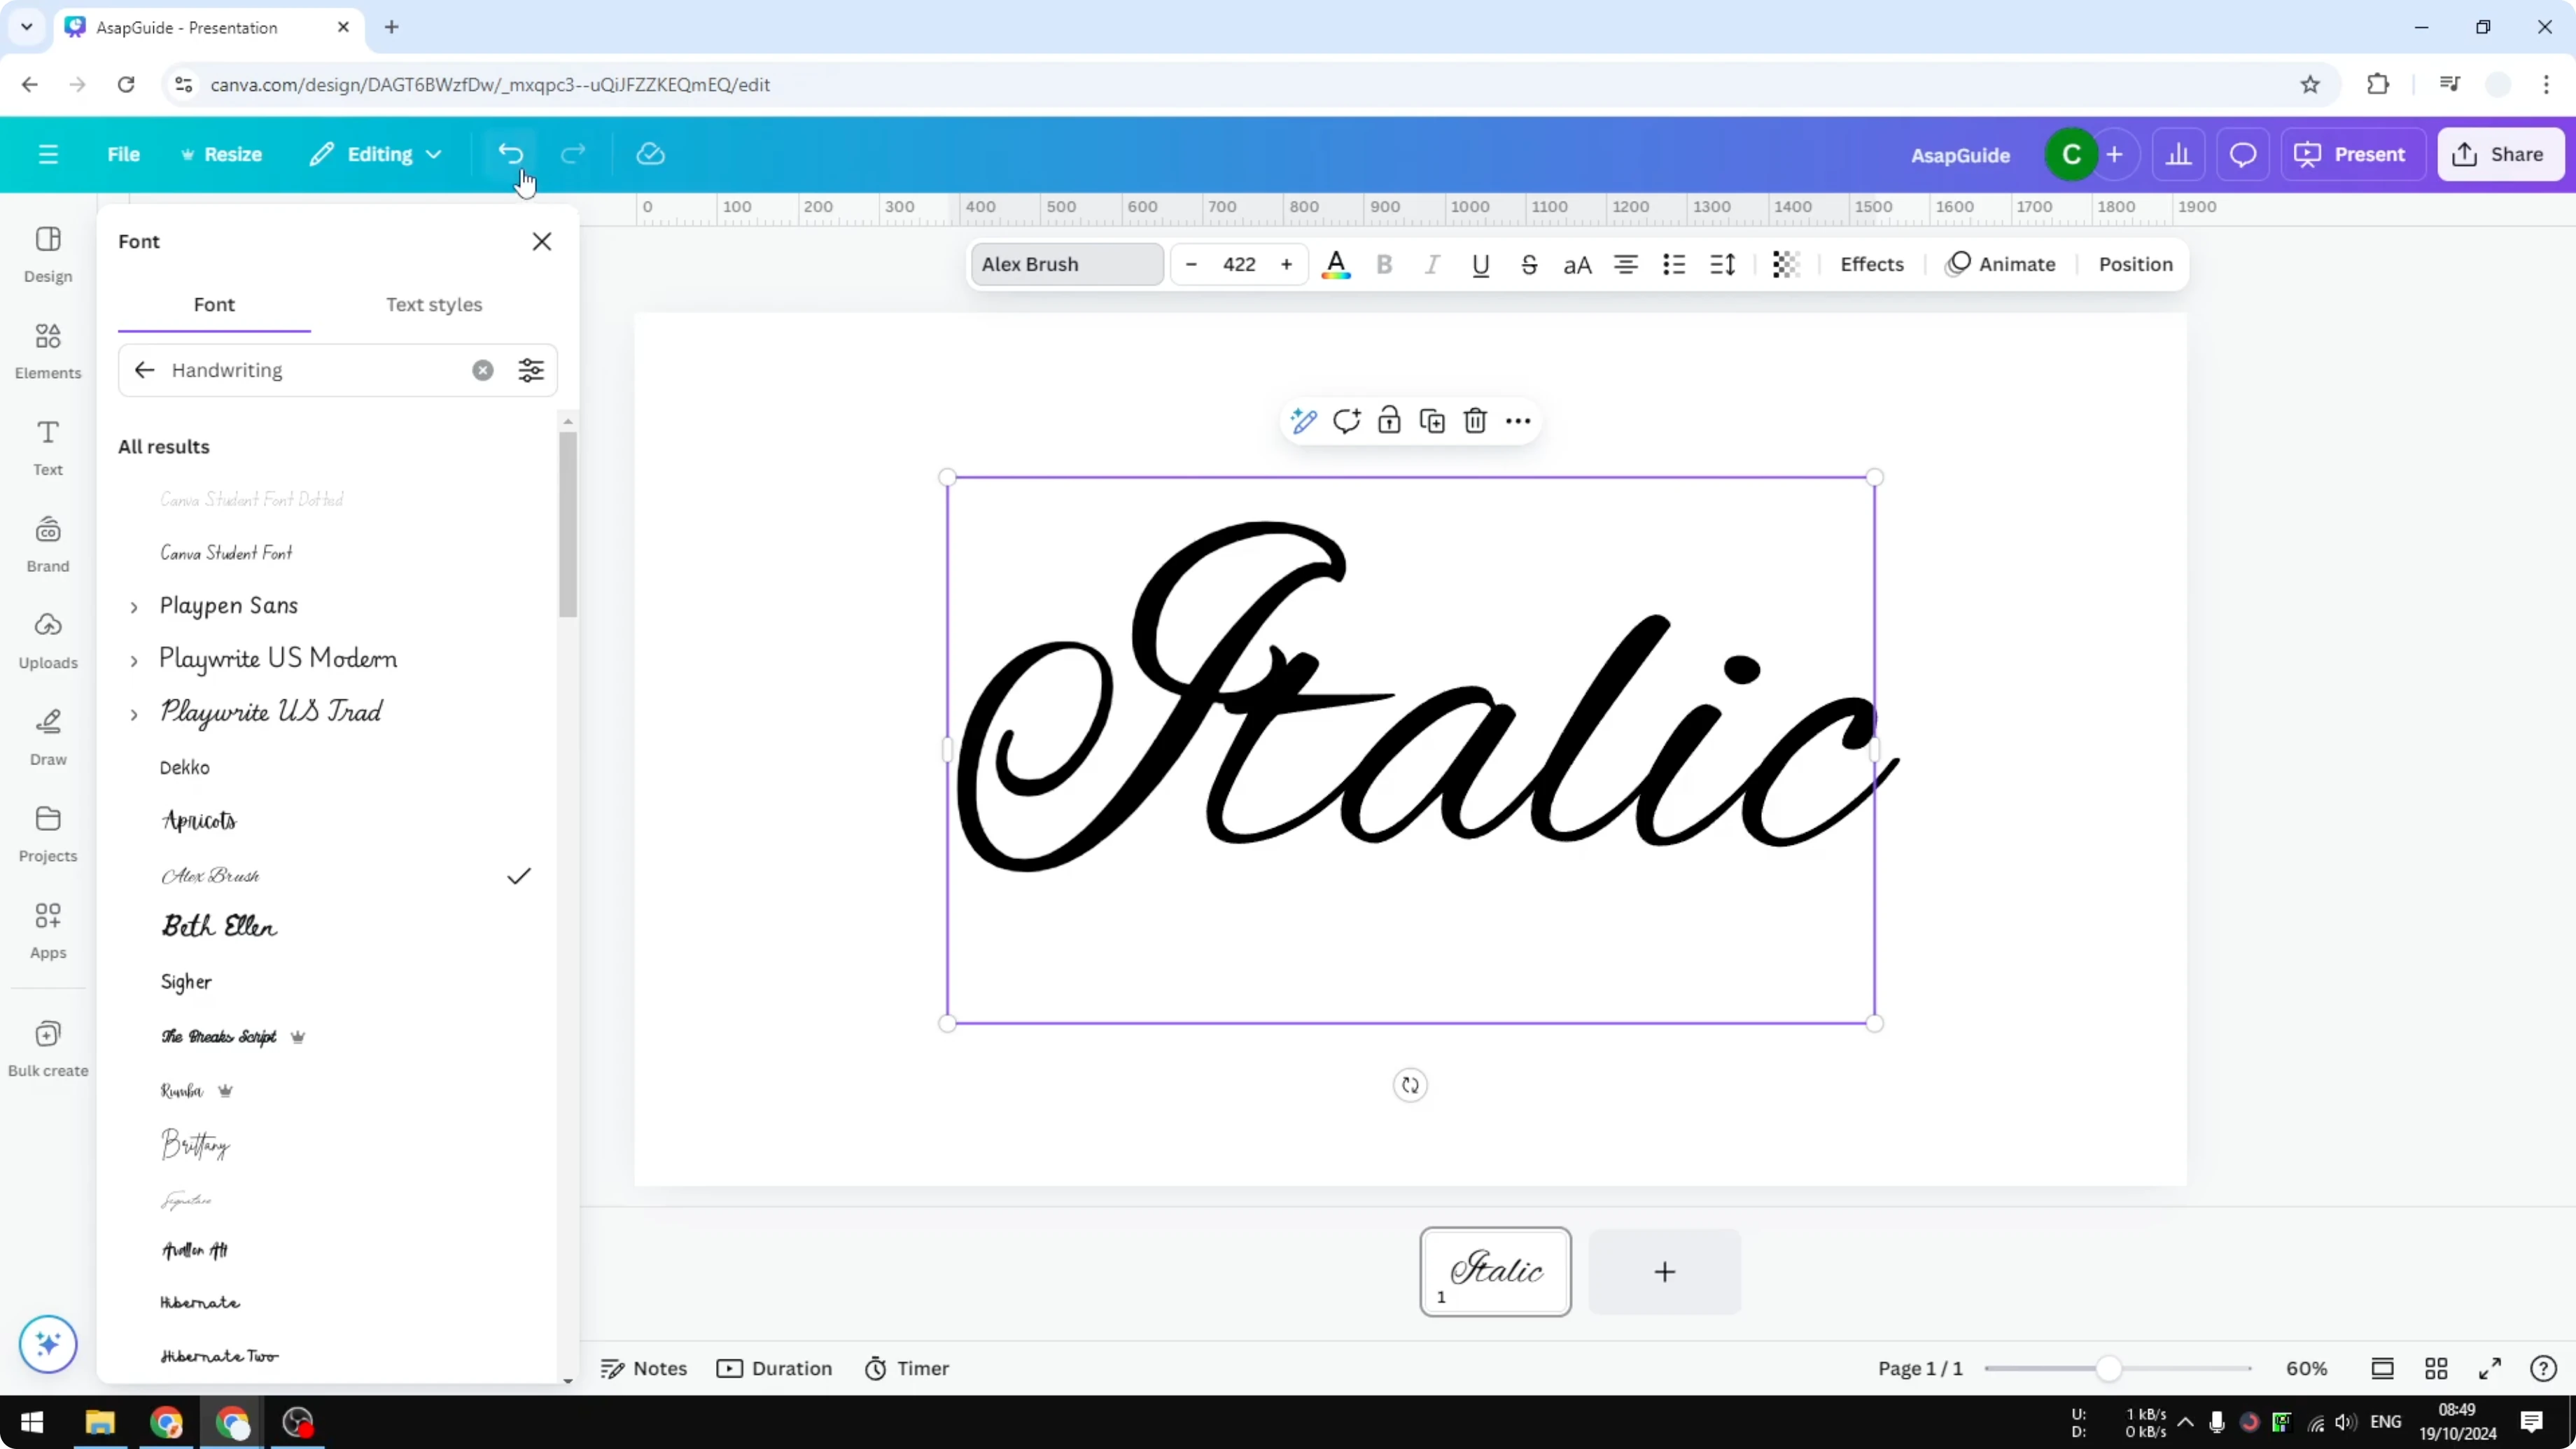The width and height of the screenshot is (2576, 1449).
Task: Lock the selected text element
Action: 1389,421
